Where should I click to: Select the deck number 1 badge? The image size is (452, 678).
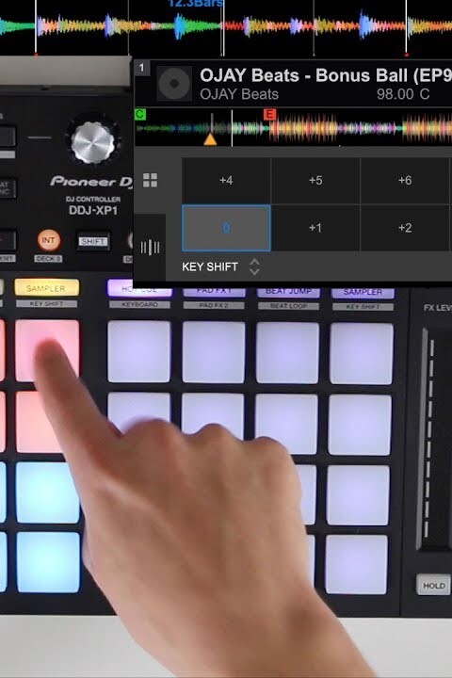tap(141, 68)
